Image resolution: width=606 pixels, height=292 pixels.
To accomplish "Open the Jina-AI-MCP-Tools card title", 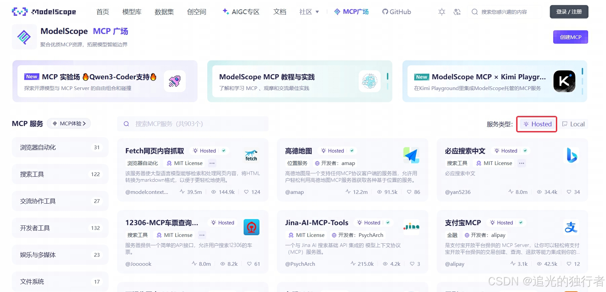I will point(317,223).
